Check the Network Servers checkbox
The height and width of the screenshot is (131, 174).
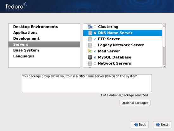point(95,63)
